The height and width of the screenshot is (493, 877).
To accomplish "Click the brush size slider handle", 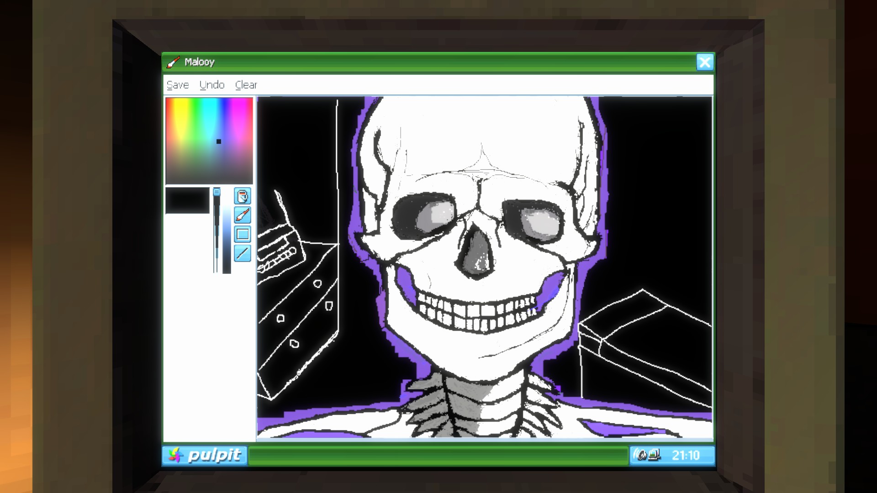I will coord(217,192).
